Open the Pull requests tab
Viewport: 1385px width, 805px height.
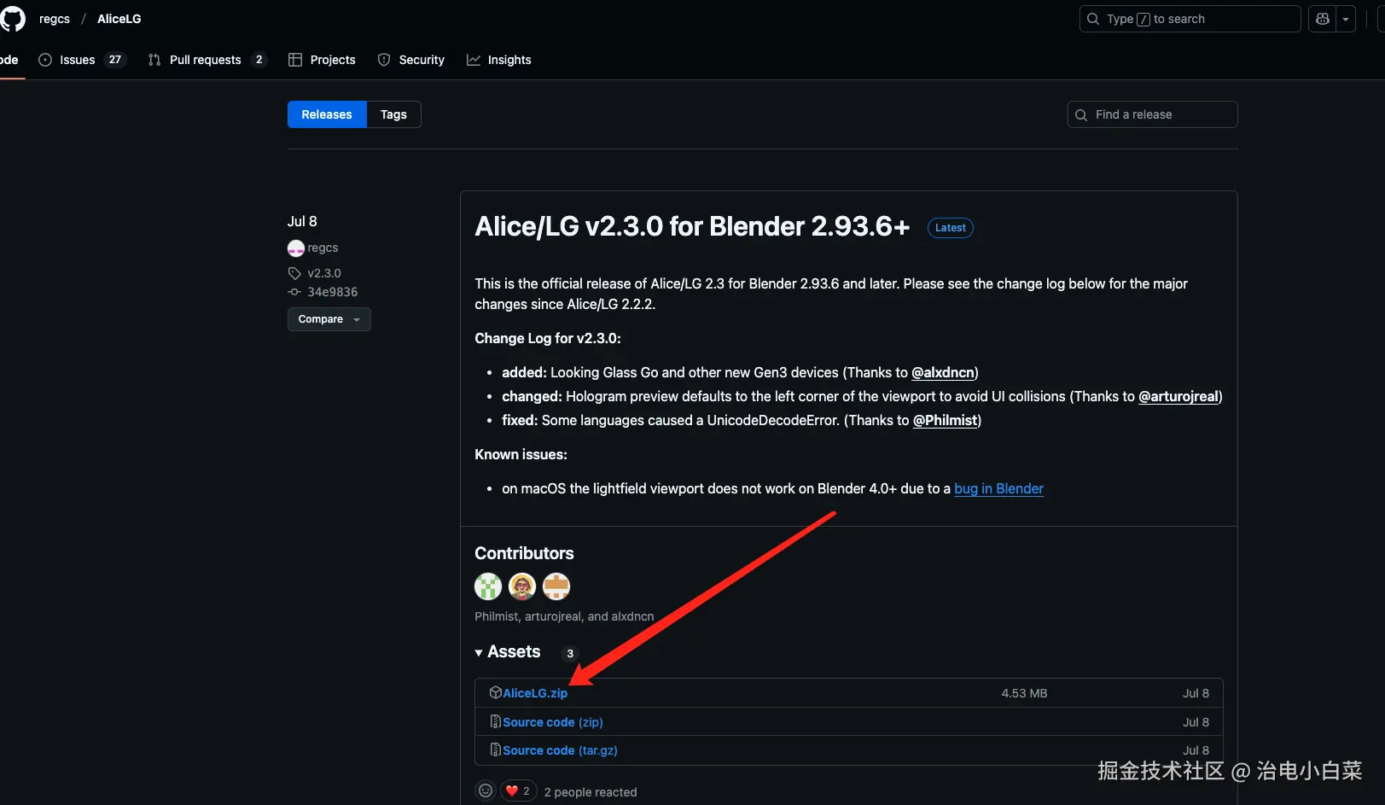[207, 60]
